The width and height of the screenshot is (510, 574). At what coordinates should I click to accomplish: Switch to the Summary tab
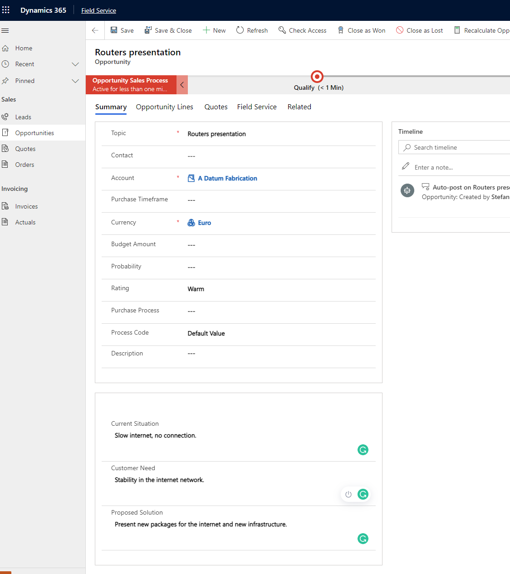tap(111, 107)
